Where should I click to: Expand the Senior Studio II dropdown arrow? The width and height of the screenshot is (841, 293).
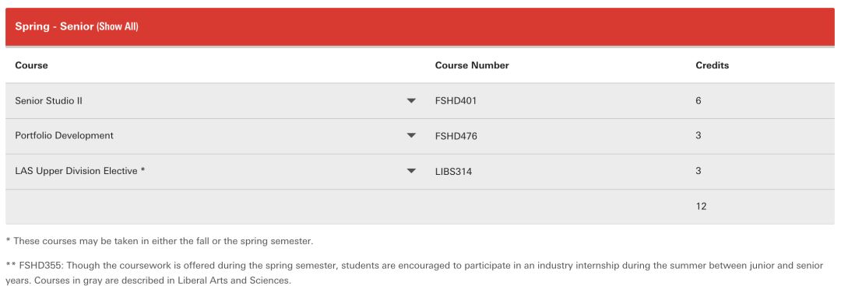(411, 101)
